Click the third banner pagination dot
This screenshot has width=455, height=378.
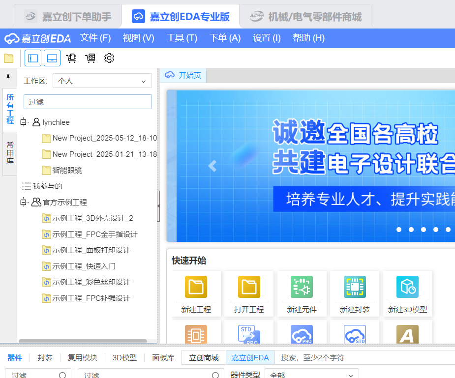pos(424,230)
